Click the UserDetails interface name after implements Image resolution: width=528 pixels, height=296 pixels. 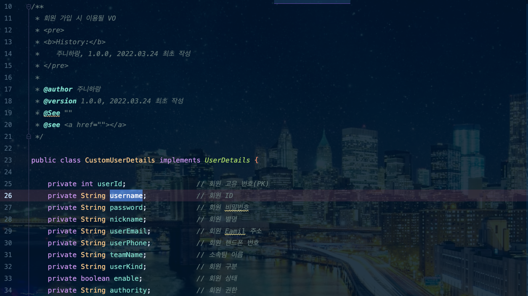coord(227,160)
